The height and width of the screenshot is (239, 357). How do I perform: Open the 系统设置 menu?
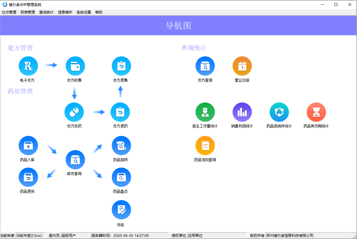point(84,12)
